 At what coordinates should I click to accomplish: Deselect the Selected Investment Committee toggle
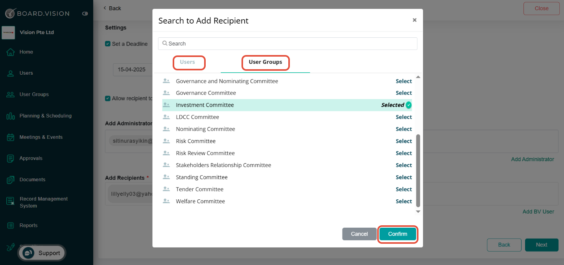[396, 105]
